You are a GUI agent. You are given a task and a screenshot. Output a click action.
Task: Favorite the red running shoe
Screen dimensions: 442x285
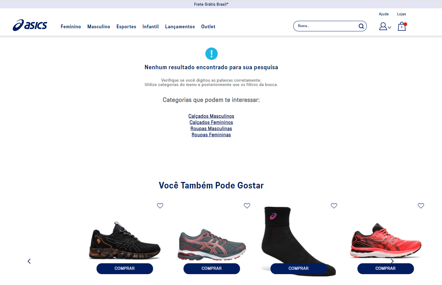coord(421,206)
